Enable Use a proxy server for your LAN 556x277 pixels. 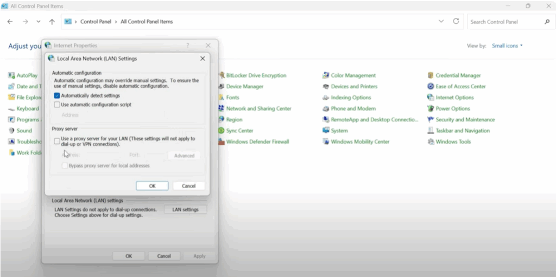57,141
